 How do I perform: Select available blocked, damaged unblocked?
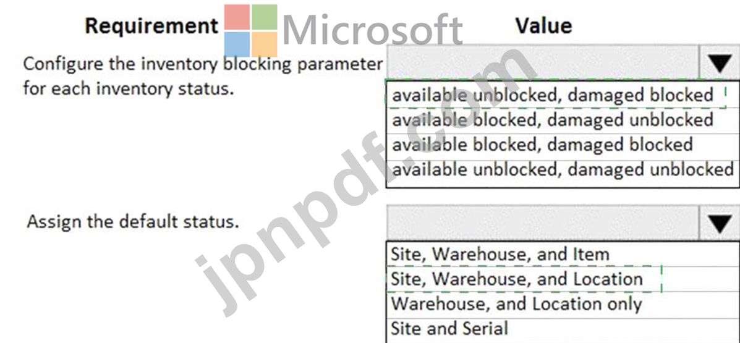(x=552, y=120)
